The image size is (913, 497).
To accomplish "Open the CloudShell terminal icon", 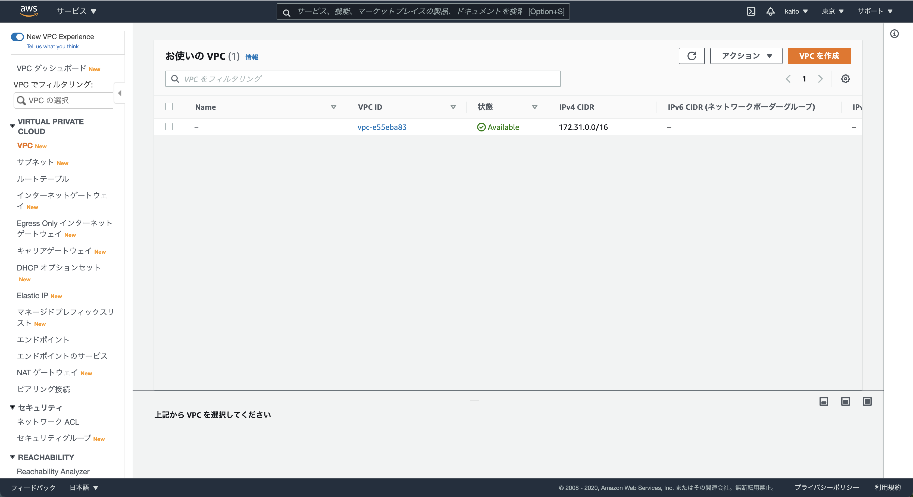I will pos(751,11).
